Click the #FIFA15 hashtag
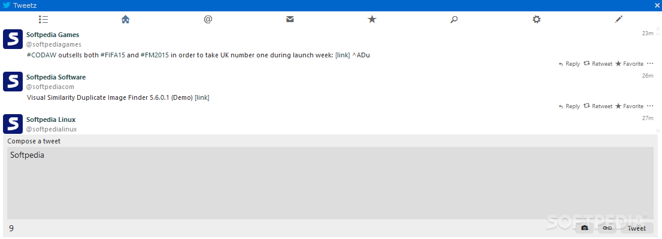662x239 pixels. point(113,55)
